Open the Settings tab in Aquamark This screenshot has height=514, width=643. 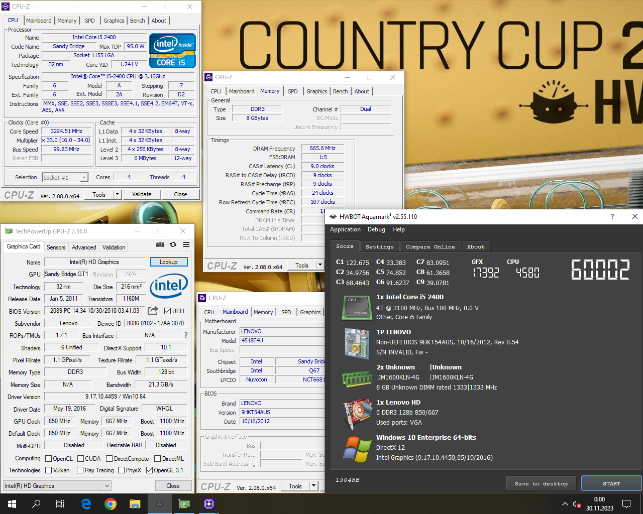(x=379, y=246)
